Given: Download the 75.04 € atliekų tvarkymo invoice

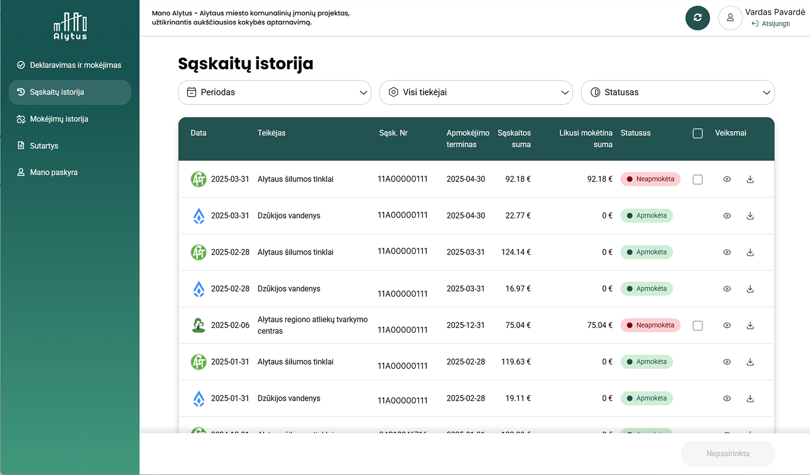Looking at the screenshot, I should pyautogui.click(x=750, y=325).
